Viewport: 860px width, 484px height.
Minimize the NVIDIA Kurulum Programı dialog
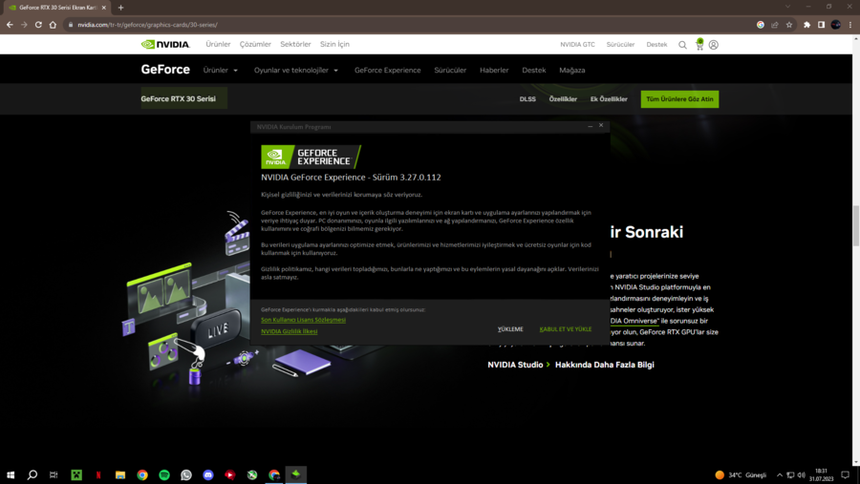pos(591,127)
